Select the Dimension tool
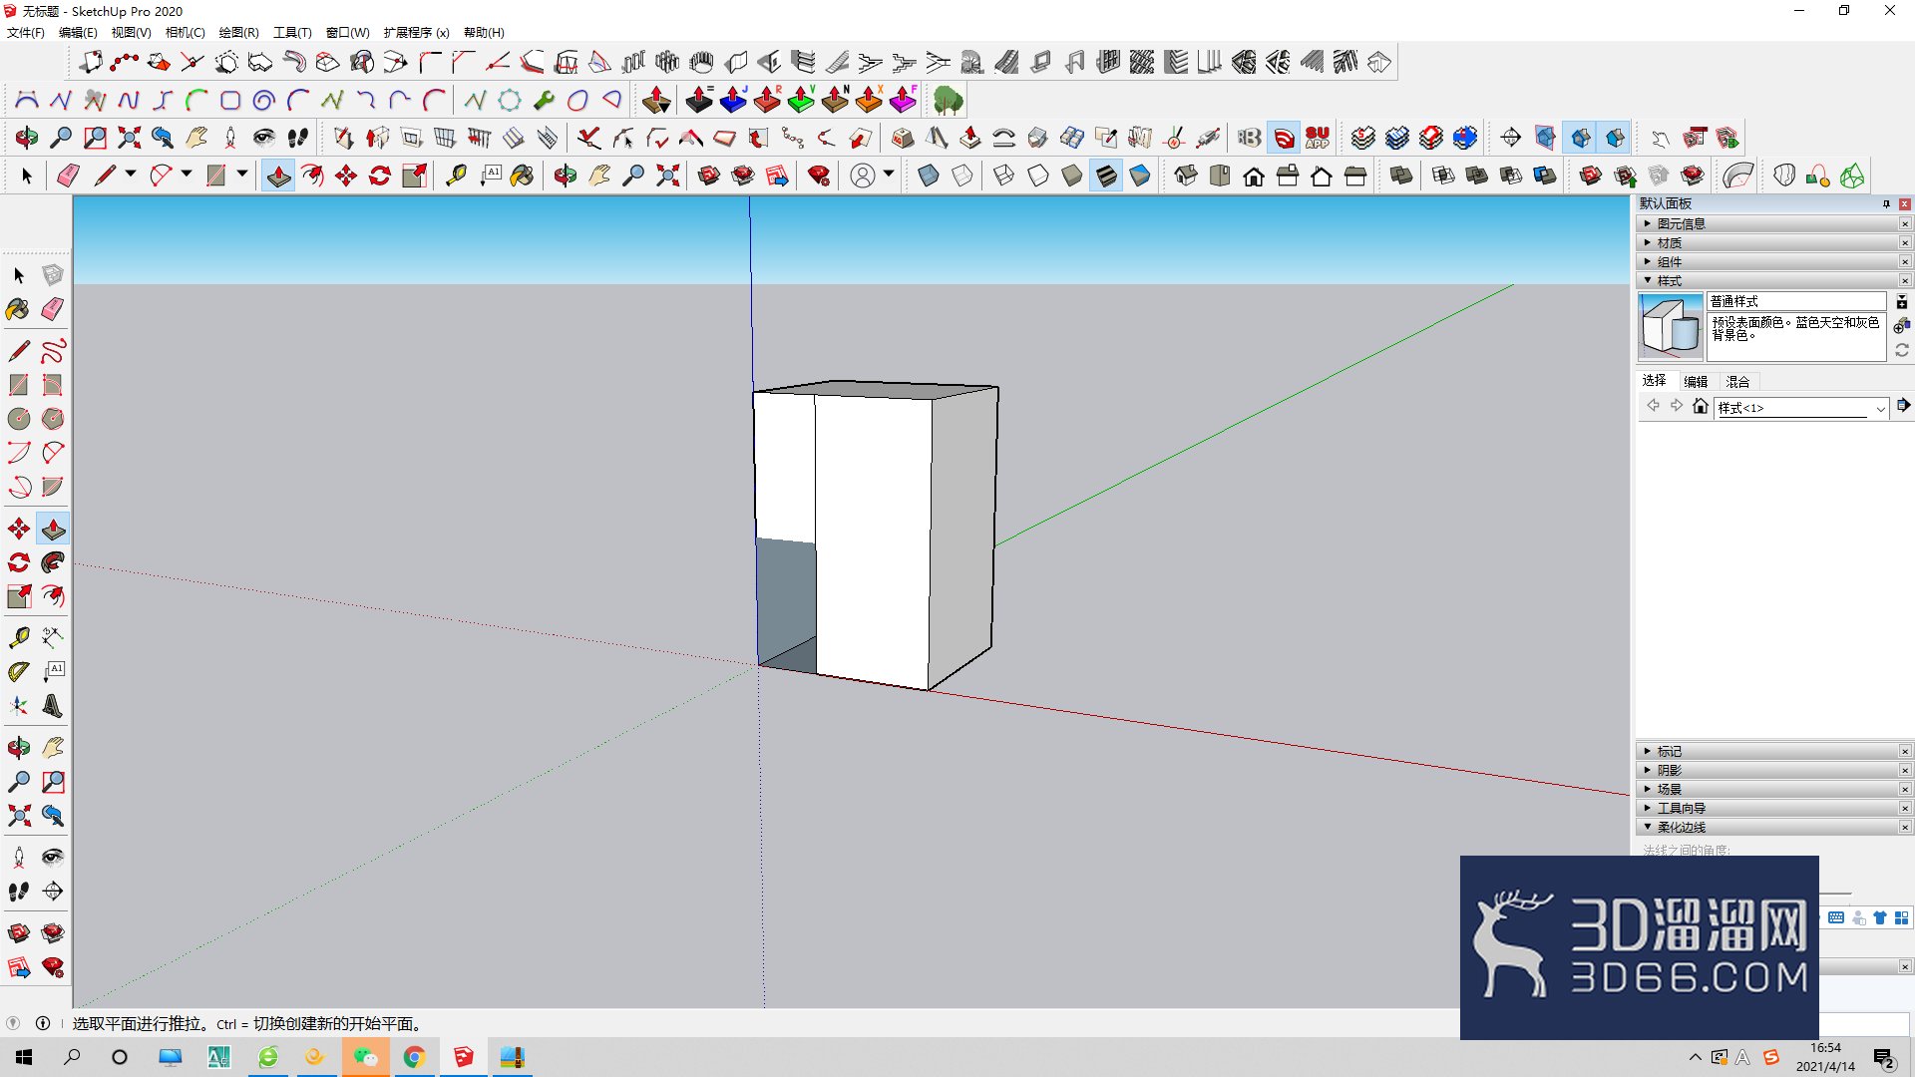 click(x=53, y=636)
